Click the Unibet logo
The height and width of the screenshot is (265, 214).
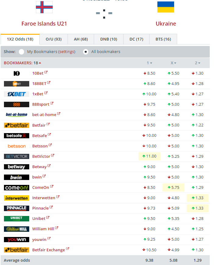(x=16, y=218)
